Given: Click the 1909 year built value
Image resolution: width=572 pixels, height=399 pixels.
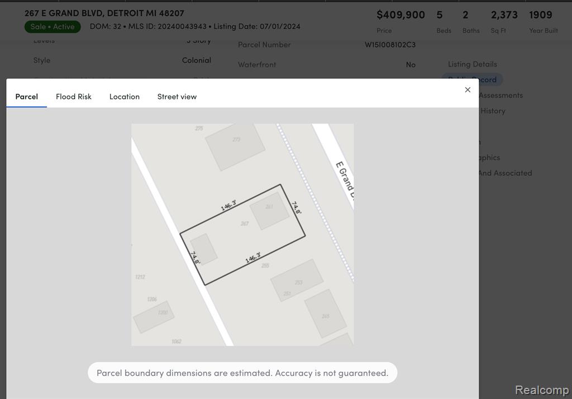Looking at the screenshot, I should point(541,15).
